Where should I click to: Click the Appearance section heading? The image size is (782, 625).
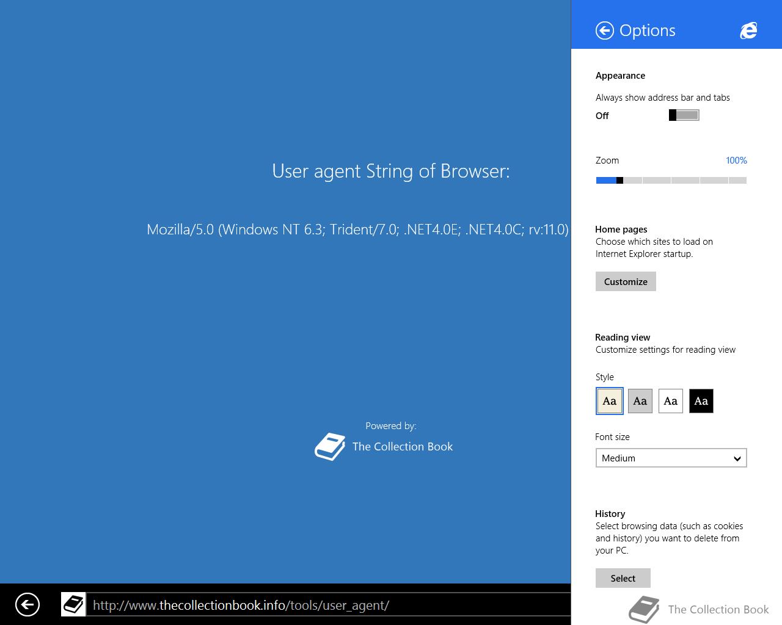pyautogui.click(x=620, y=76)
